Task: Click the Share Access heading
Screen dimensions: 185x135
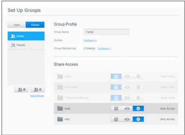Action: coord(66,64)
